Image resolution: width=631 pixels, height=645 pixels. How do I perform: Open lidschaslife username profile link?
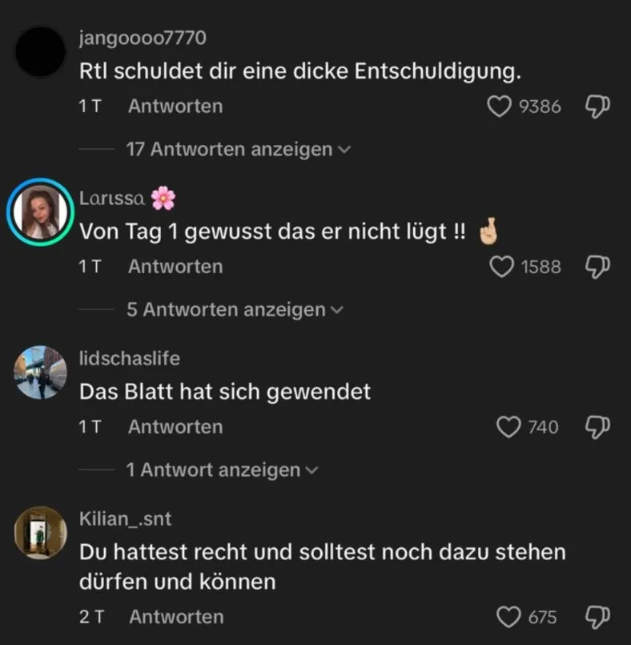tap(130, 359)
